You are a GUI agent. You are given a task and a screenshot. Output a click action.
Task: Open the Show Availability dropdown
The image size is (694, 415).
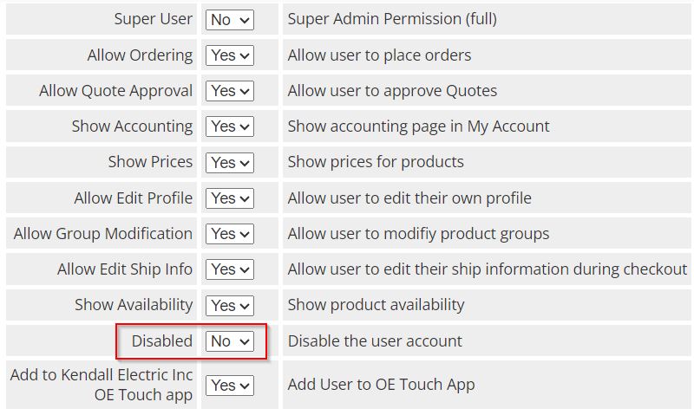(229, 306)
